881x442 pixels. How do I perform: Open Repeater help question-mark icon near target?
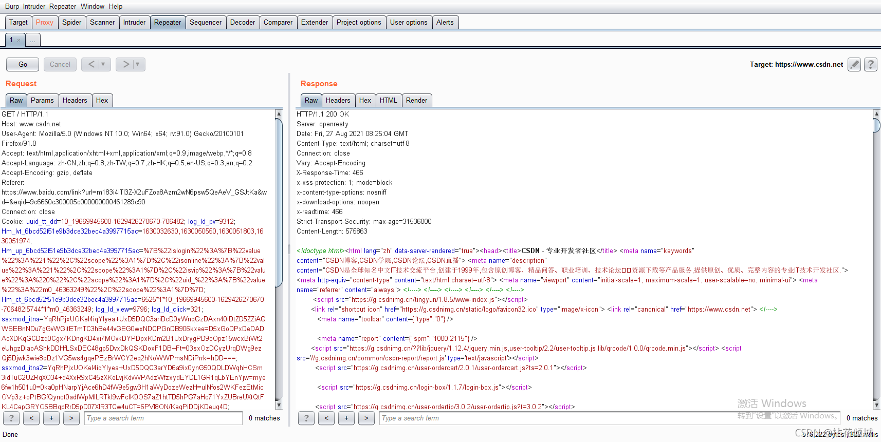pyautogui.click(x=871, y=65)
